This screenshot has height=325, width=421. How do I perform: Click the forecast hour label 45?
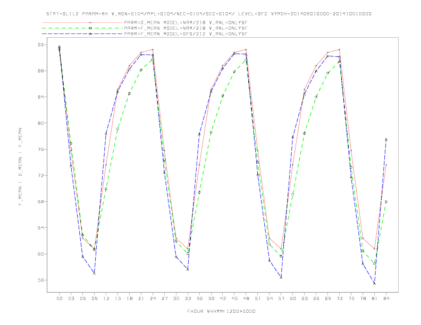coord(234,298)
